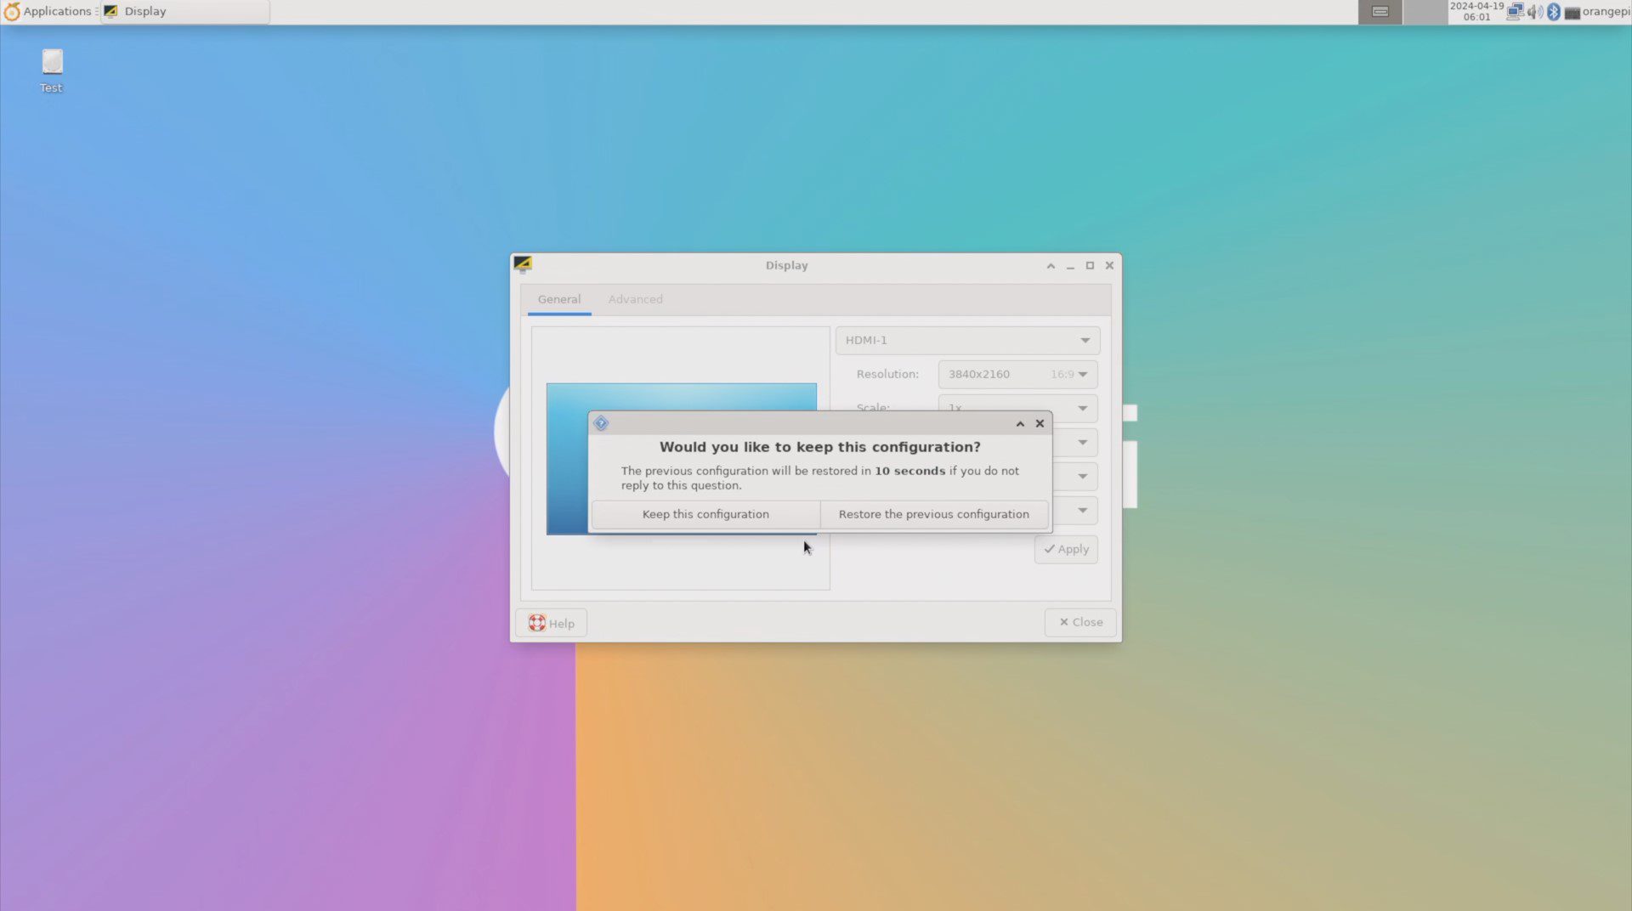Click the Bluetooth tray icon
Image resolution: width=1632 pixels, height=911 pixels.
coord(1553,12)
